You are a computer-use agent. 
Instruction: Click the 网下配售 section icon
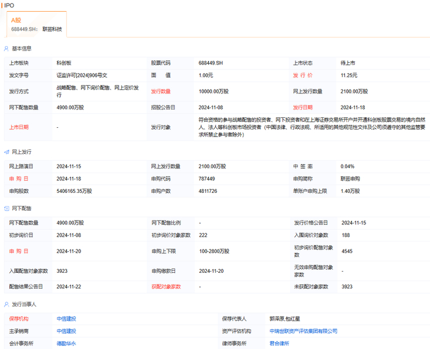(7, 208)
